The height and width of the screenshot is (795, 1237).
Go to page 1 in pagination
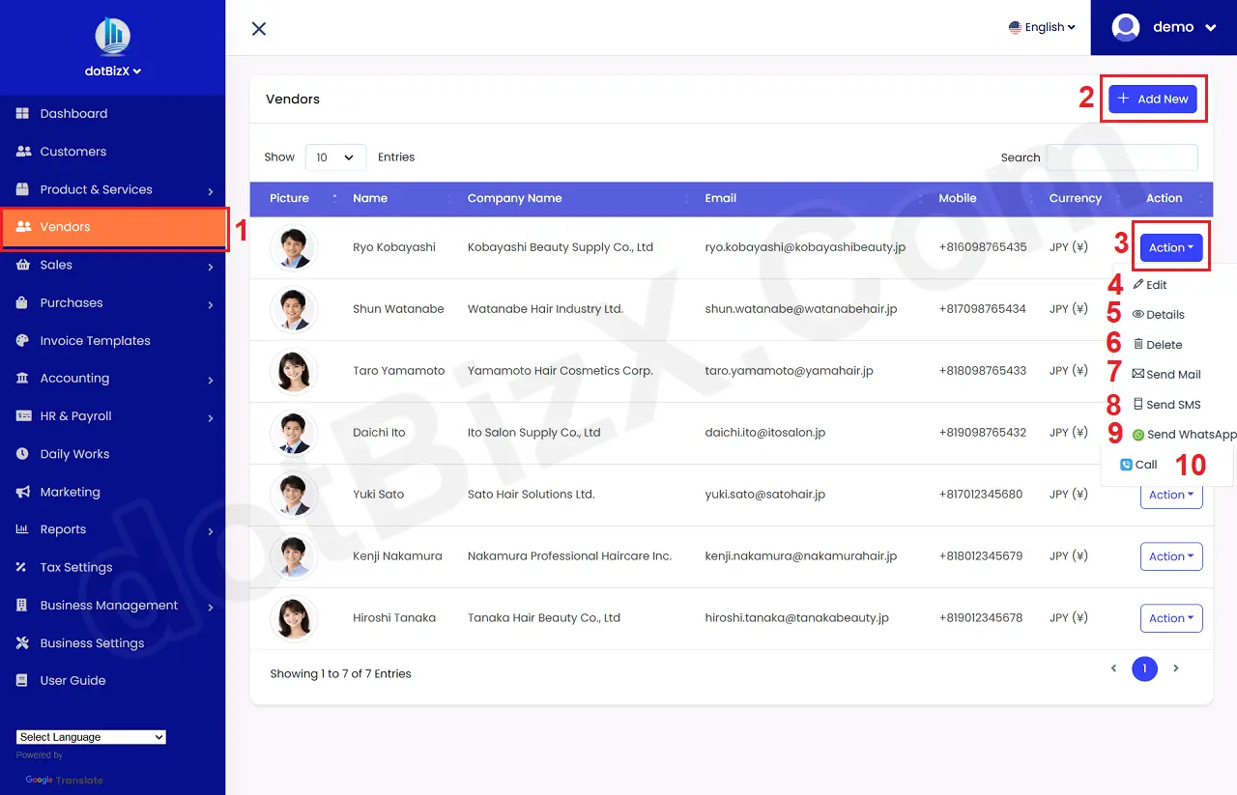coord(1144,668)
